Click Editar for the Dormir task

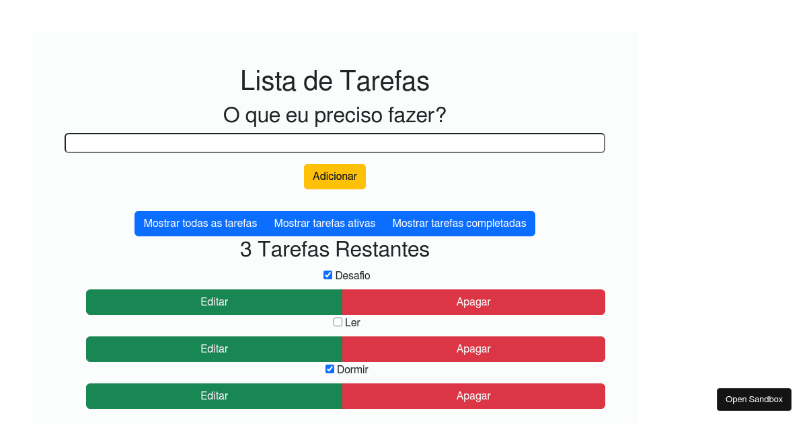pos(214,395)
